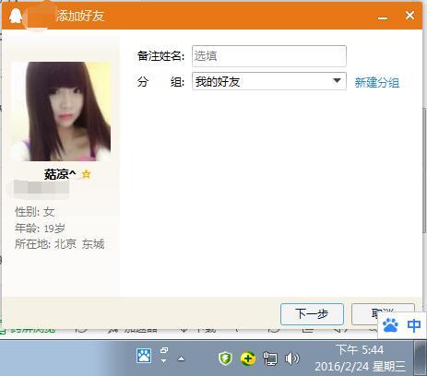Screen dimensions: 427x376
Task: Click the cancel button beside 下一步
Action: point(383,314)
